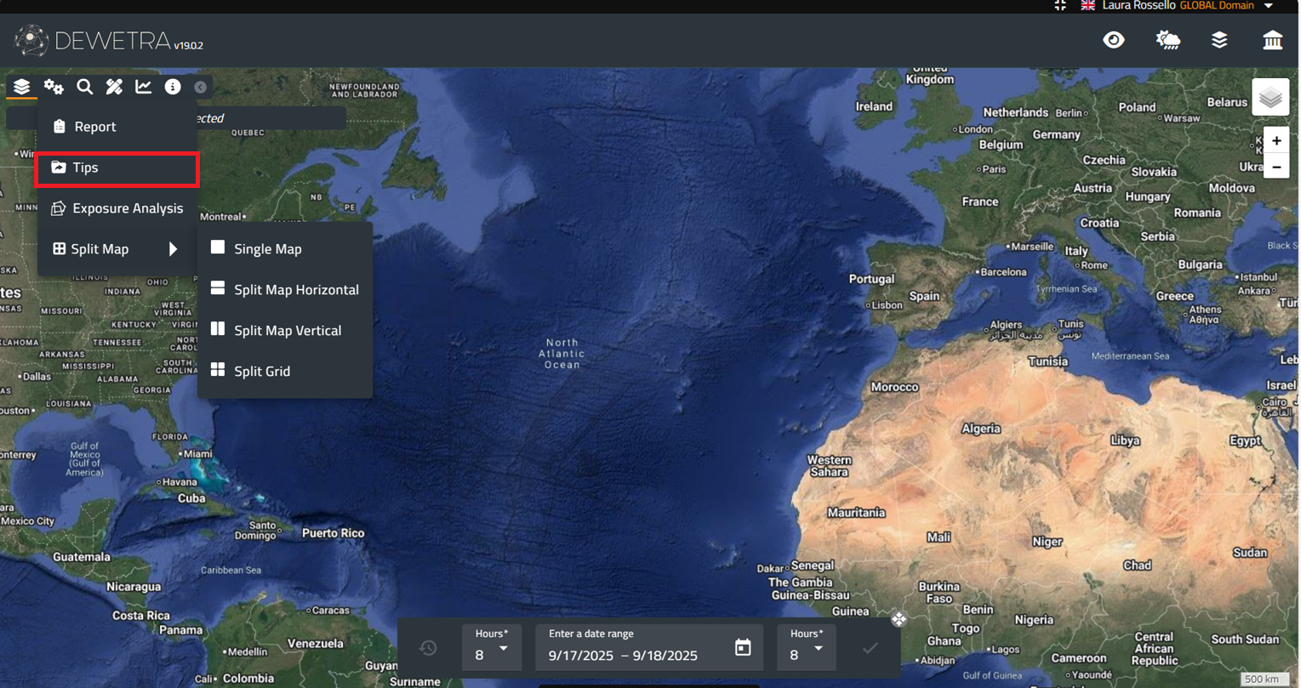Screen dimensions: 1301x688
Task: Exit fullscreen using the top bar icon
Action: point(1060,5)
